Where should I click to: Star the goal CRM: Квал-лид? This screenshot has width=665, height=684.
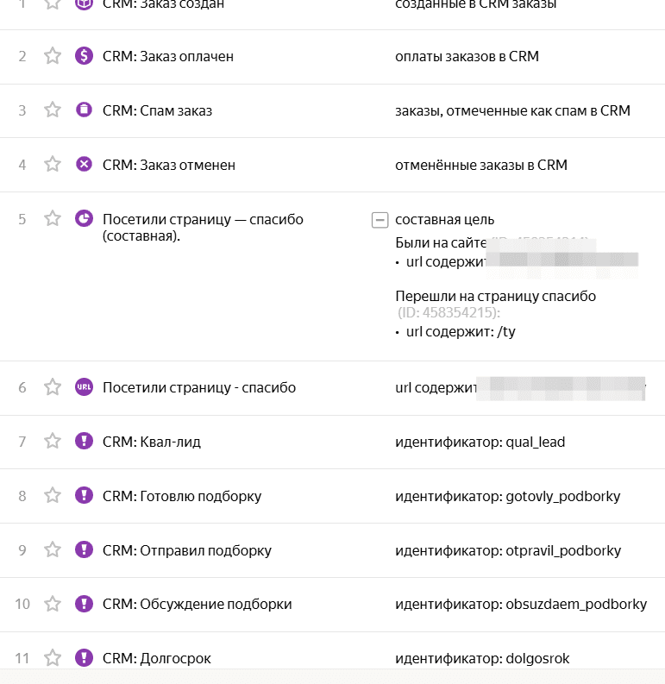tap(53, 442)
